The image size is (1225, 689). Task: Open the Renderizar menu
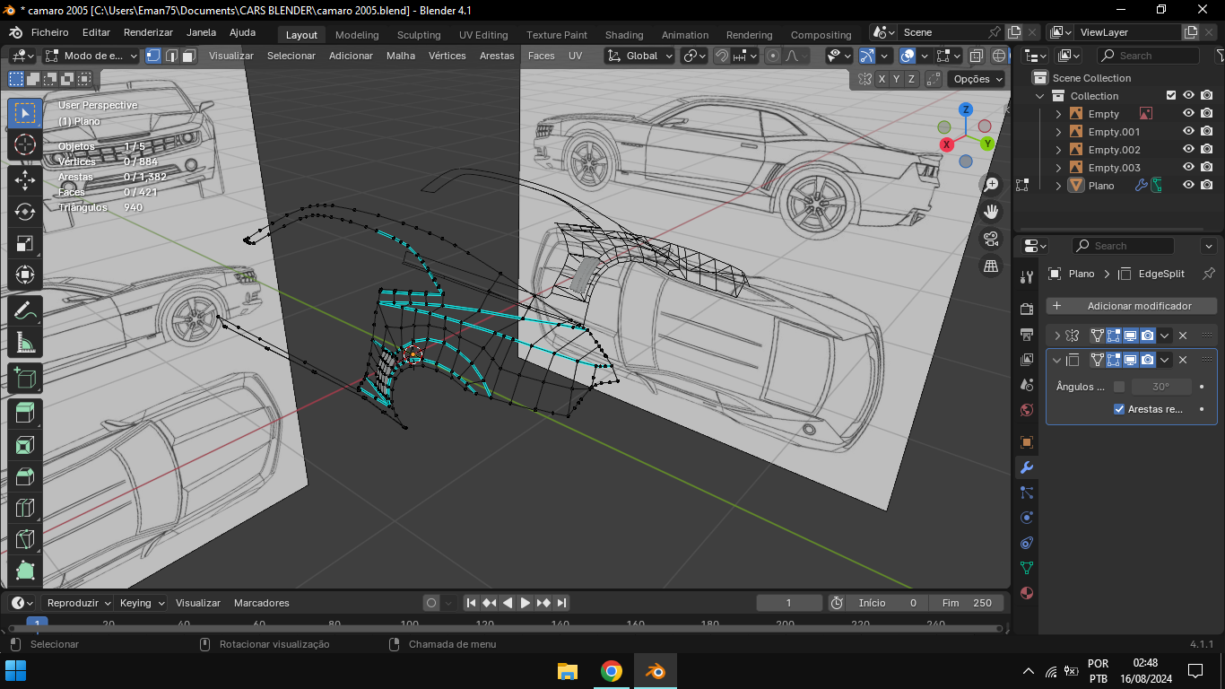pyautogui.click(x=148, y=32)
